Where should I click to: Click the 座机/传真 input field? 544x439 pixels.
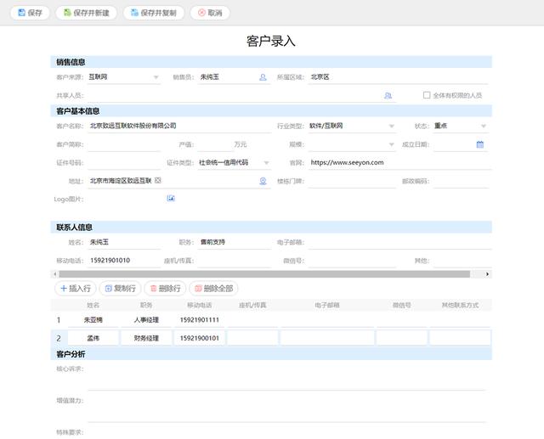pyautogui.click(x=235, y=261)
